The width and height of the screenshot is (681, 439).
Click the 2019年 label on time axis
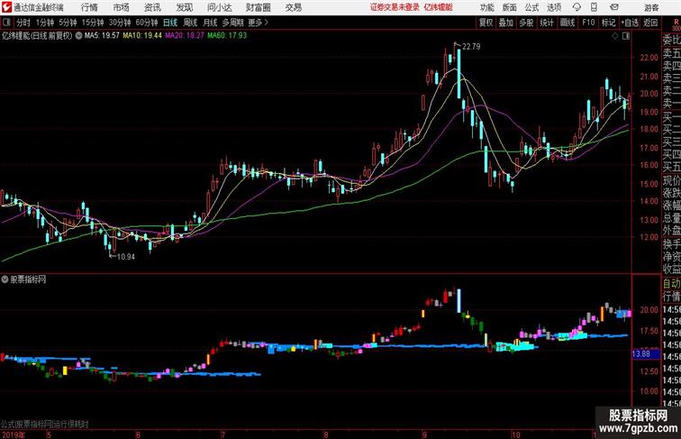(x=13, y=434)
